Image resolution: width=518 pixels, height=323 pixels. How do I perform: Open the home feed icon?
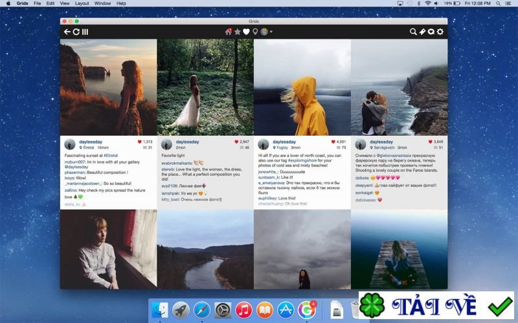pos(228,32)
